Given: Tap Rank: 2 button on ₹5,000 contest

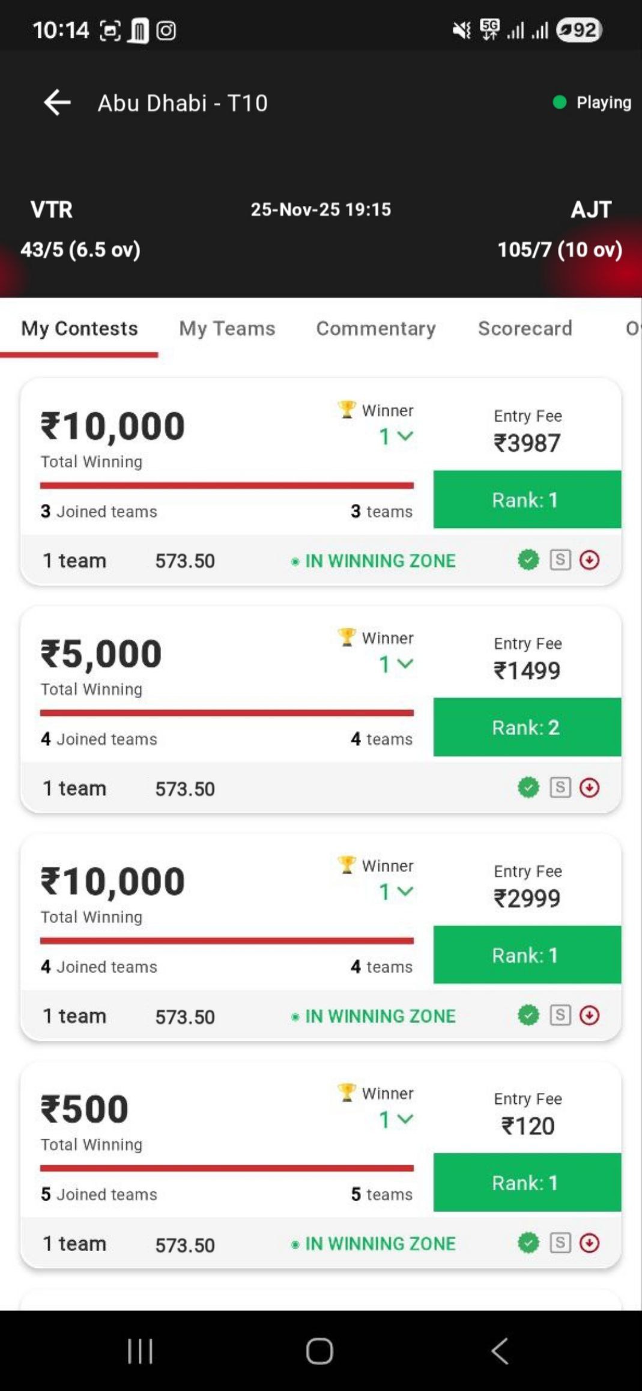Looking at the screenshot, I should 527,727.
